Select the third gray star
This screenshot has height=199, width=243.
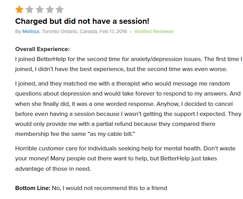(40, 9)
